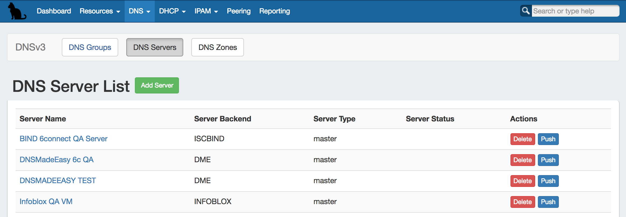The width and height of the screenshot is (626, 217).
Task: Switch to the DNS Groups tab
Action: (x=90, y=47)
